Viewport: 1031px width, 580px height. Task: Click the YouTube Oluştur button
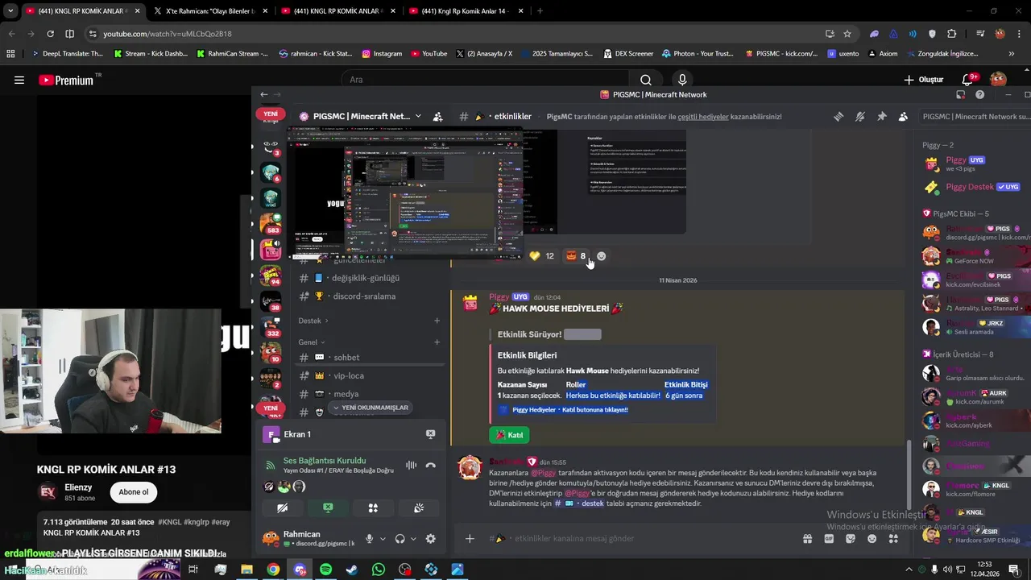pos(923,80)
